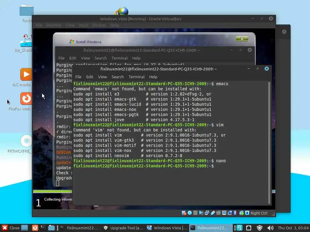
Task: Launch Firefox from taskbar launcher
Action: 35,228
